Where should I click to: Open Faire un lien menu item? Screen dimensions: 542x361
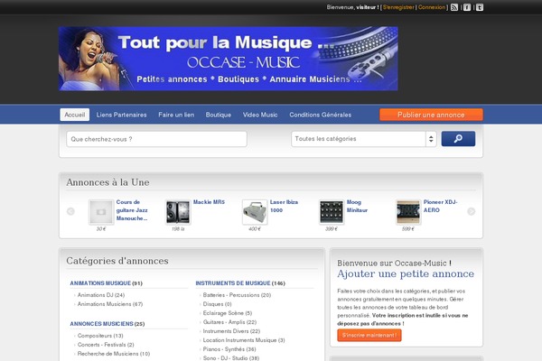click(x=176, y=115)
